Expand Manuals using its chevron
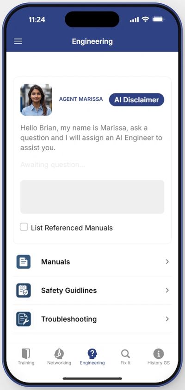This screenshot has width=185, height=390. click(167, 262)
